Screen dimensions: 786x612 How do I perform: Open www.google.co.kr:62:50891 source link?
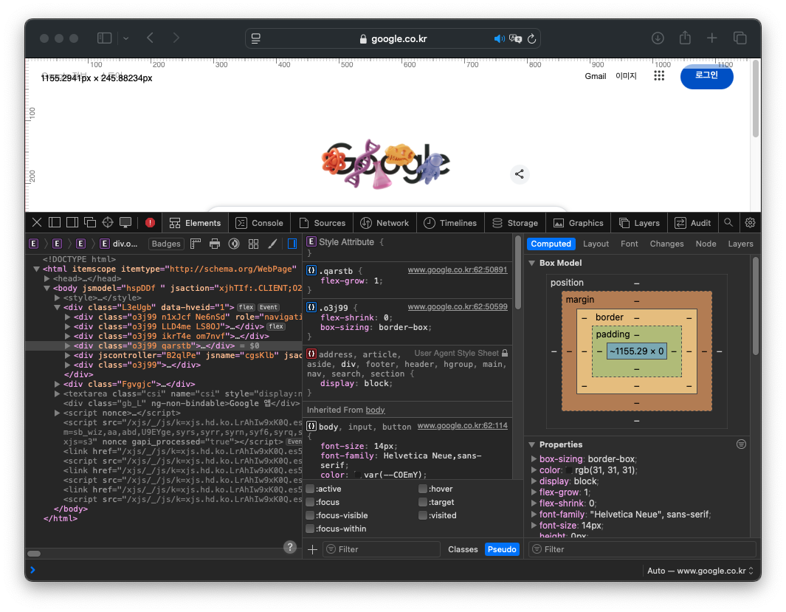coord(457,269)
